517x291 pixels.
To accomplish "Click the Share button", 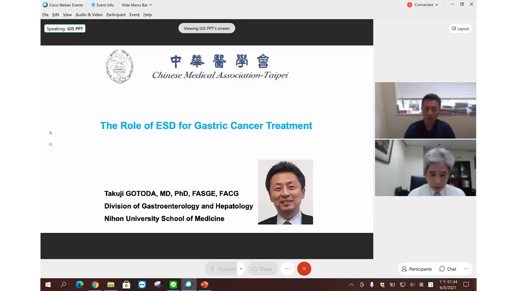I will coord(262,269).
